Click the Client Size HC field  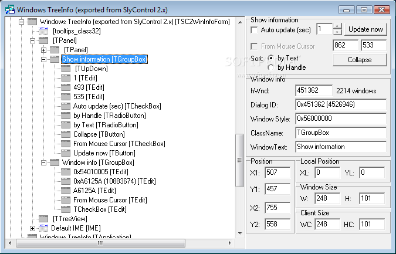372,224
